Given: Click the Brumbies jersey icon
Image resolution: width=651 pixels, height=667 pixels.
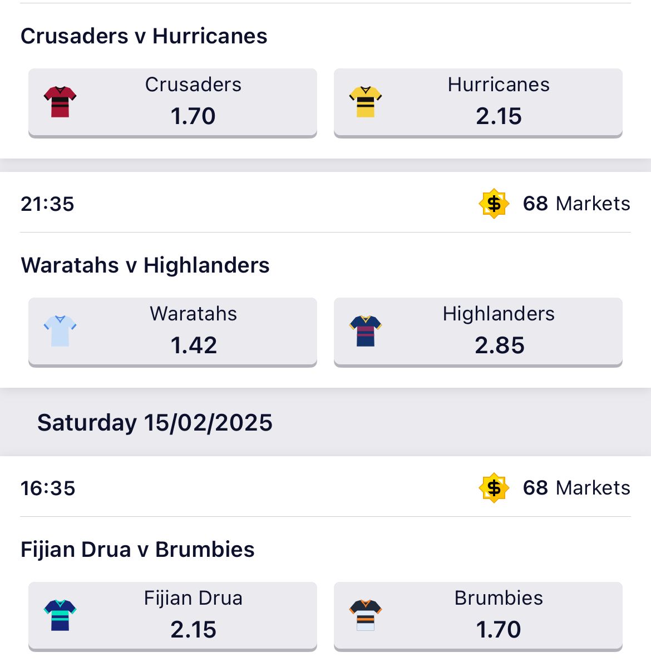Looking at the screenshot, I should coord(366,615).
